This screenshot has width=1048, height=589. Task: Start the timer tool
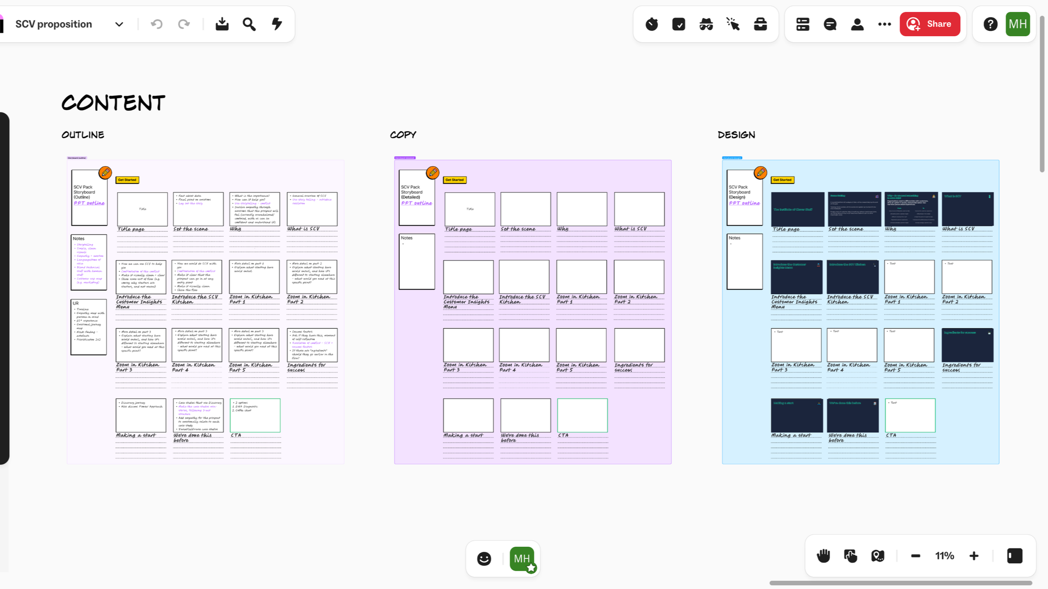pyautogui.click(x=652, y=24)
